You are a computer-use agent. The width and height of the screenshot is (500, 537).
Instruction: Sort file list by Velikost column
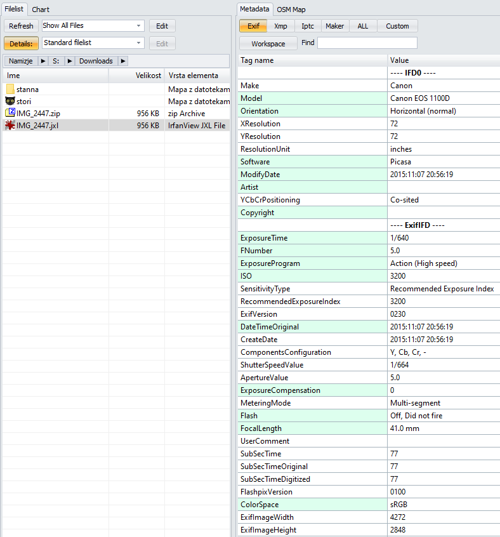click(x=136, y=76)
